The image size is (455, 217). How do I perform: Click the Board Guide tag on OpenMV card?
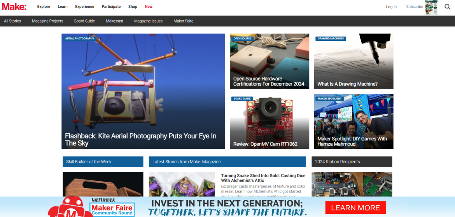click(242, 99)
